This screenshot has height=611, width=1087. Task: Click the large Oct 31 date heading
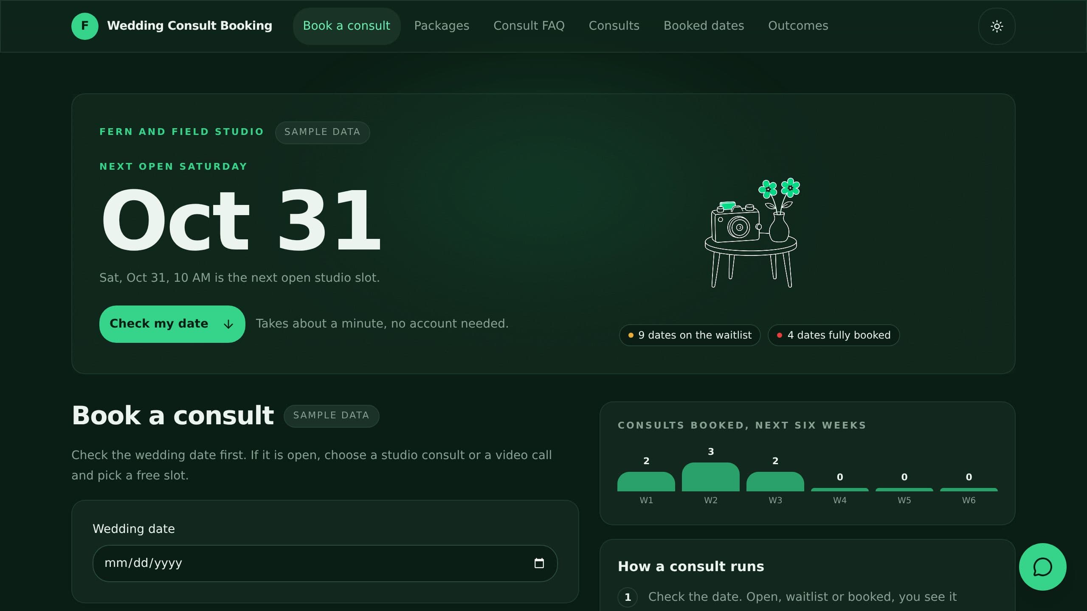point(241,220)
